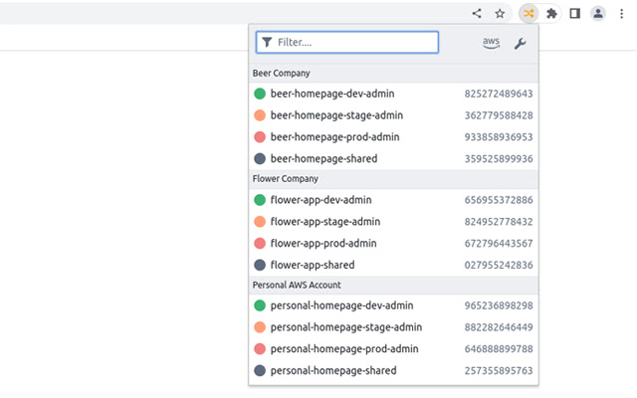Click the red dot of flower-app-prod-admin
This screenshot has height=398, width=637.
[x=260, y=243]
